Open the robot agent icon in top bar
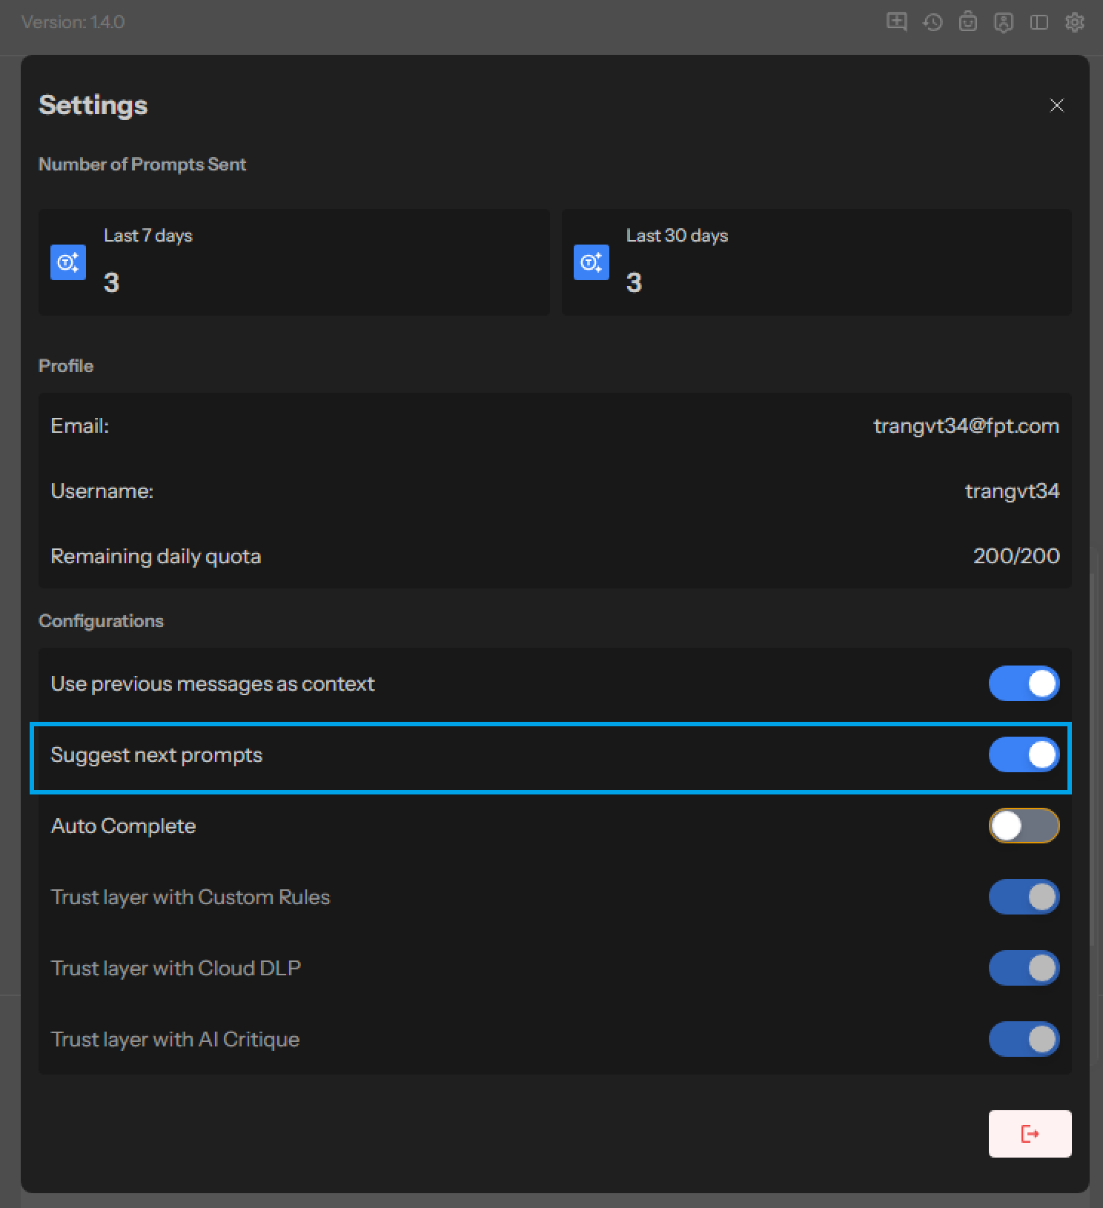Viewport: 1103px width, 1208px height. (x=968, y=22)
